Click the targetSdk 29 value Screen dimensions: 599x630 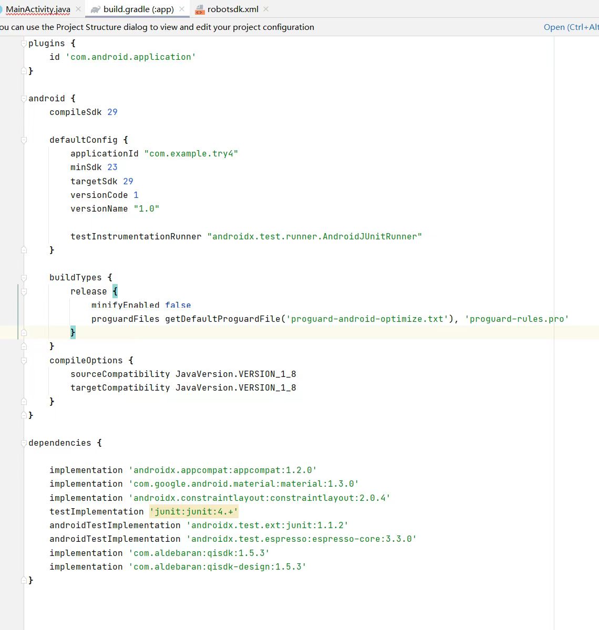[x=128, y=182]
